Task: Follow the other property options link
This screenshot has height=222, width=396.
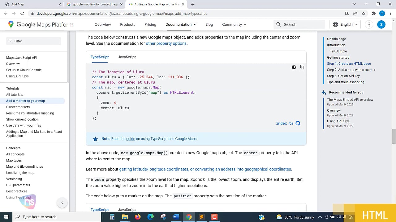Action: [x=166, y=43]
